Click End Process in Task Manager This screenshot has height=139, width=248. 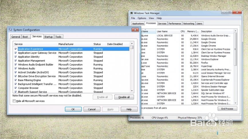(x=227, y=108)
